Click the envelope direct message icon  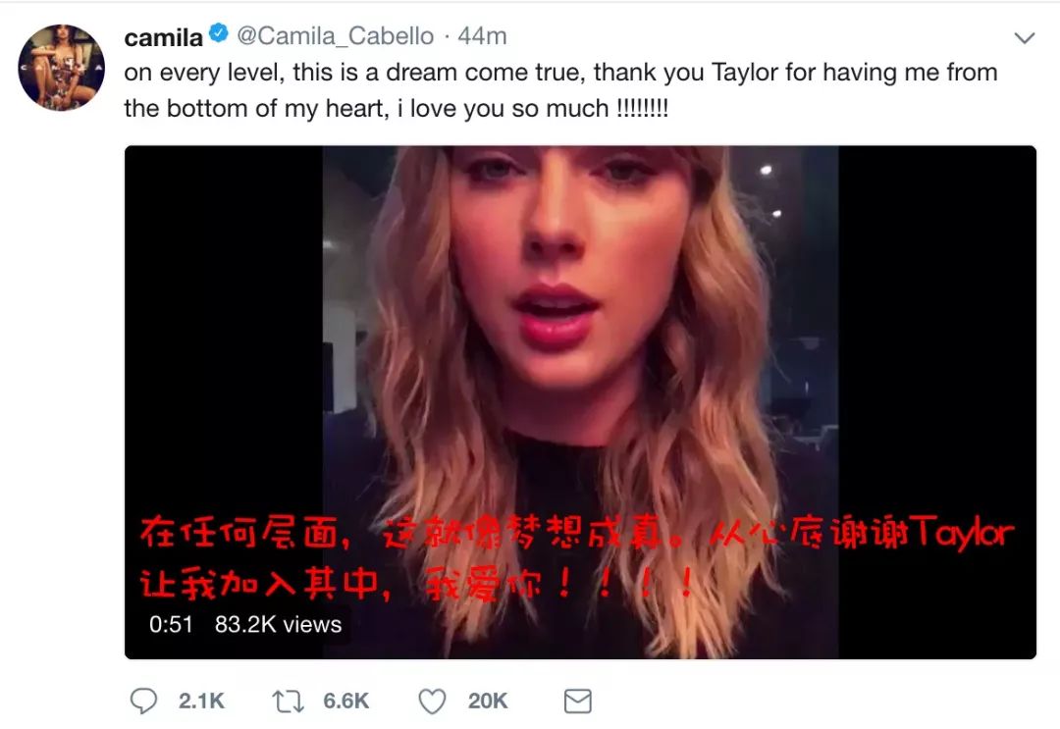click(578, 702)
